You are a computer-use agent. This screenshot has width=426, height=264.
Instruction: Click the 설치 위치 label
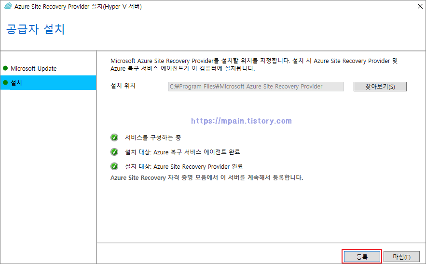(123, 86)
